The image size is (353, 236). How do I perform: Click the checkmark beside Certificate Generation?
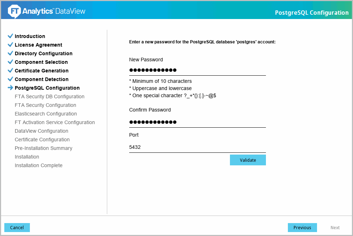[10, 71]
